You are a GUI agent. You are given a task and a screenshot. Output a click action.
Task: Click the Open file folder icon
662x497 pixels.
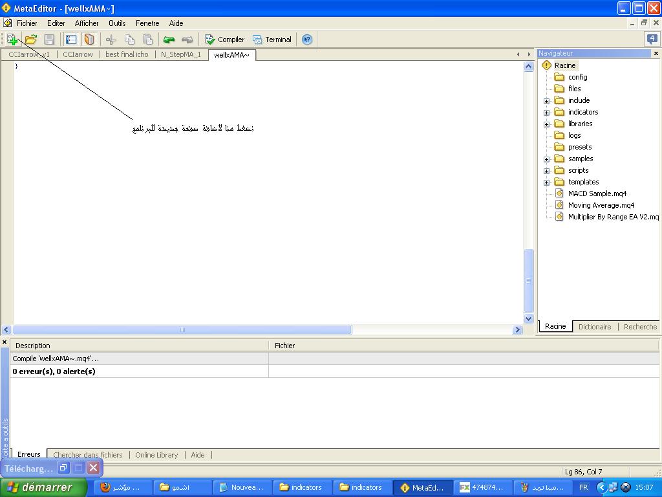click(x=30, y=39)
